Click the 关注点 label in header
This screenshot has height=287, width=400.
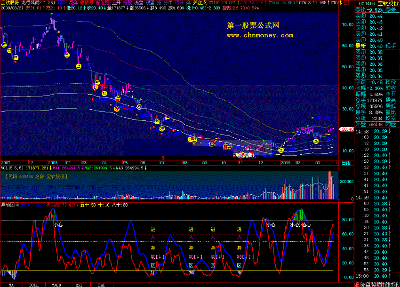[200, 3]
